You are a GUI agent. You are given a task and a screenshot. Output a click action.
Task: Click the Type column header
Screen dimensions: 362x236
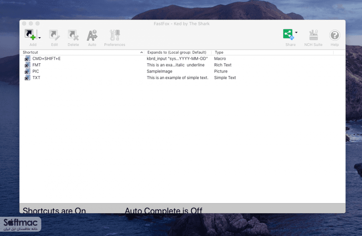[219, 52]
